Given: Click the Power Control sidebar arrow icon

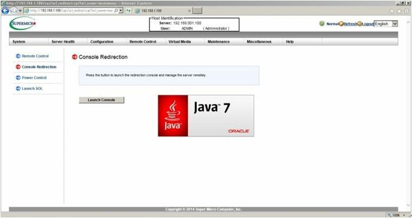Looking at the screenshot, I should [x=18, y=78].
